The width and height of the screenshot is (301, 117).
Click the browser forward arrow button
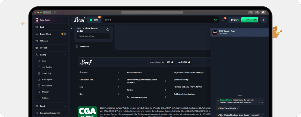[x=49, y=12]
